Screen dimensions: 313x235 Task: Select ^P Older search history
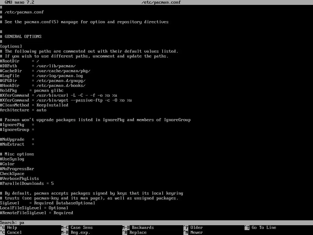[x=193, y=227]
